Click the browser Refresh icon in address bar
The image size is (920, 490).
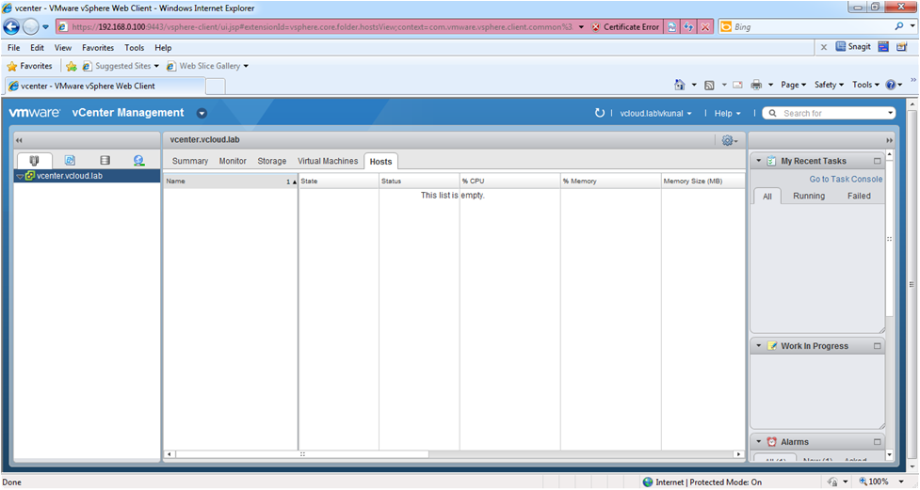pyautogui.click(x=688, y=27)
